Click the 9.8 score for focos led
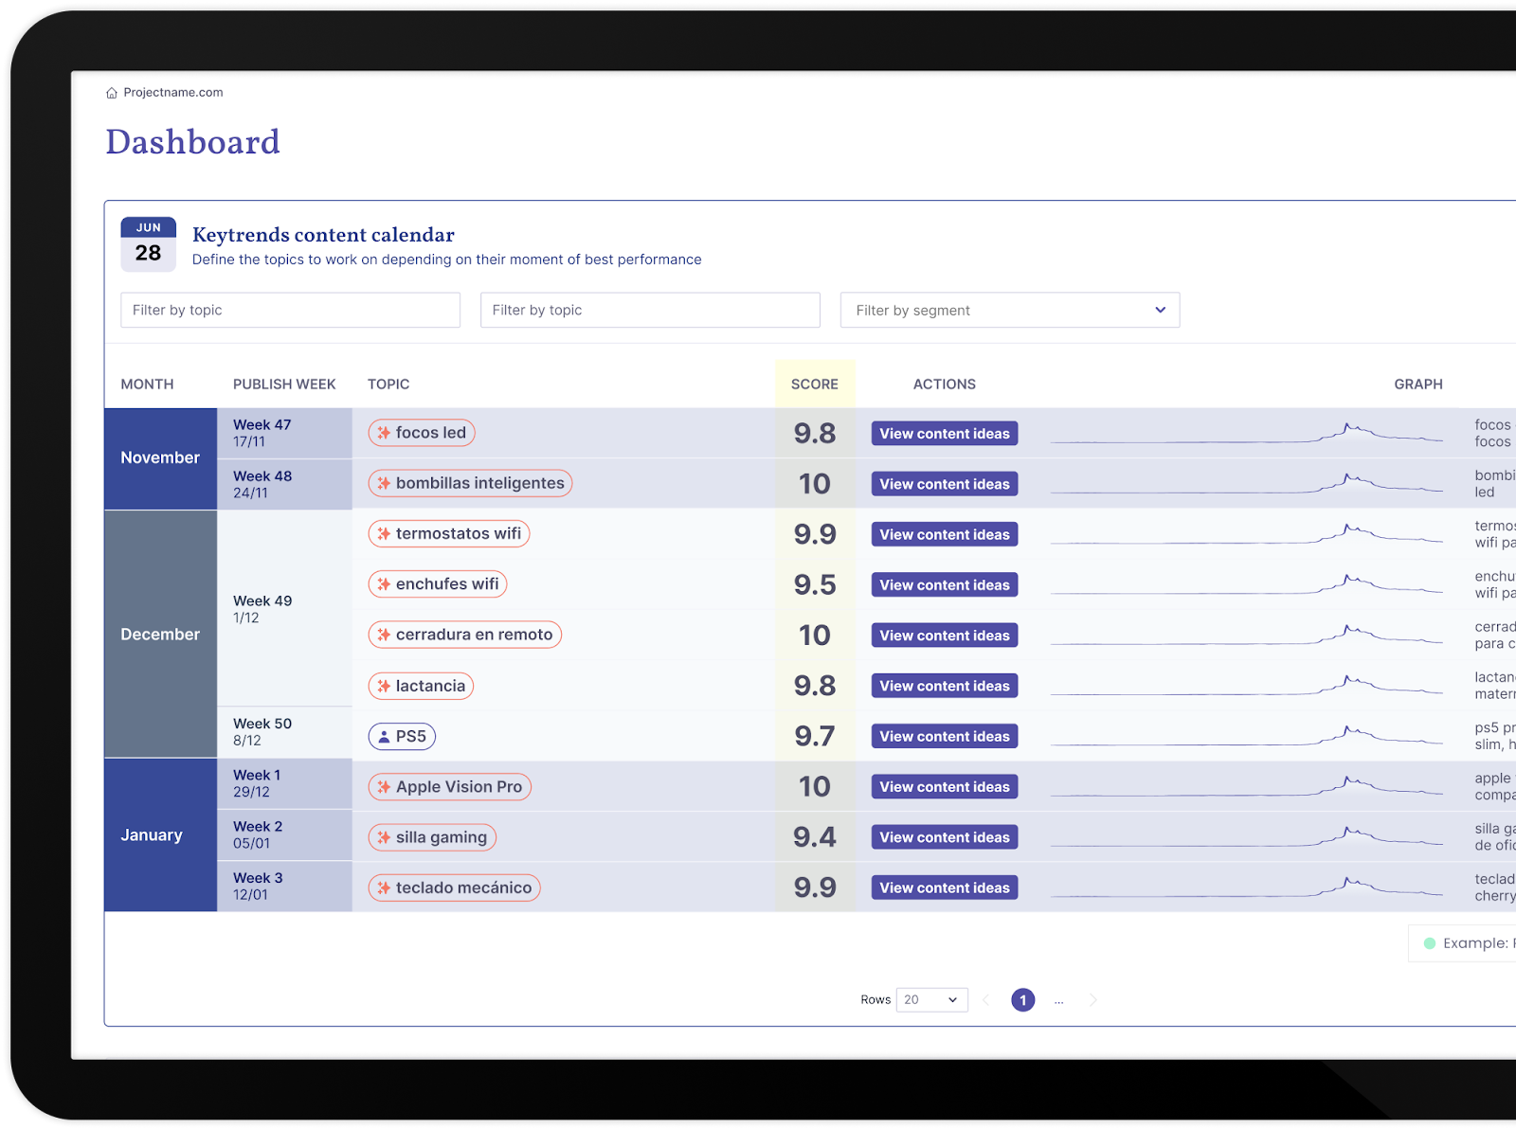This screenshot has width=1516, height=1129. (815, 434)
